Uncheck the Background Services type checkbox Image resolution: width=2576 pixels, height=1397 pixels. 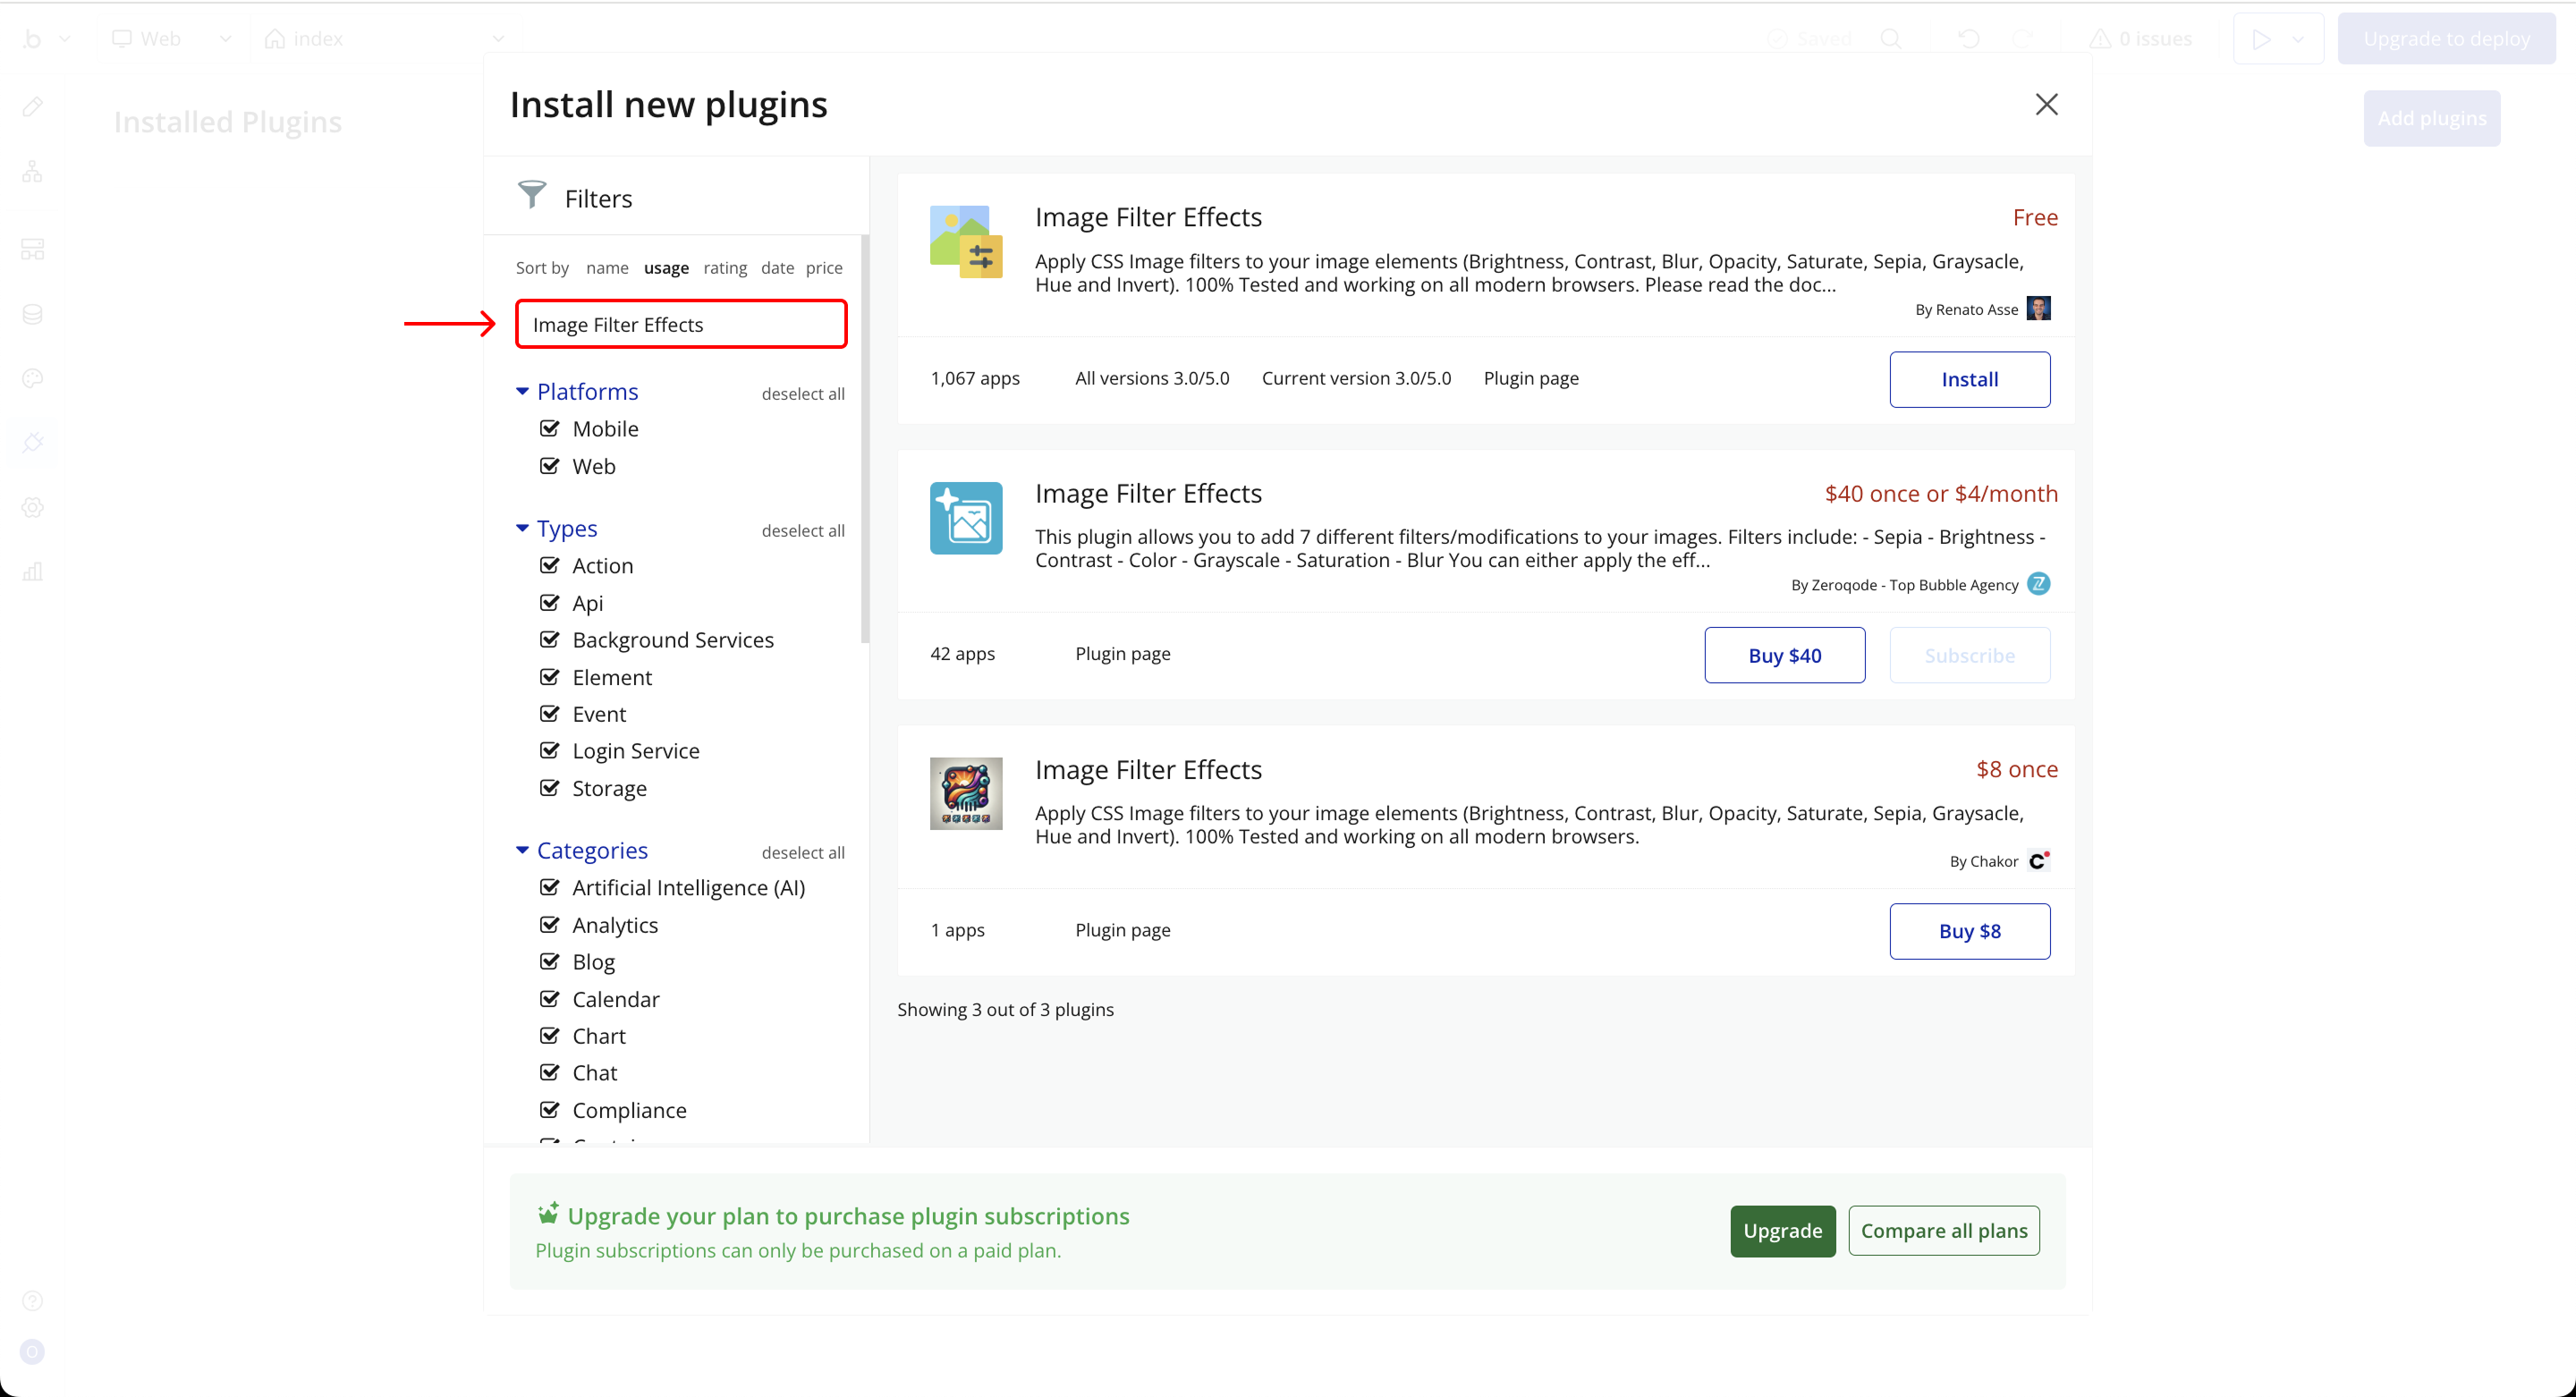pyautogui.click(x=549, y=639)
